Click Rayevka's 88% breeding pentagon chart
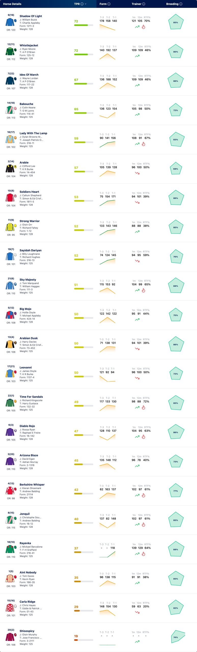 coord(176,549)
